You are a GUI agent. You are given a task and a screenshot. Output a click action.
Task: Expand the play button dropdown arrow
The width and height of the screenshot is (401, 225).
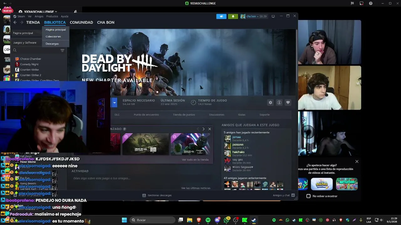coord(114,102)
